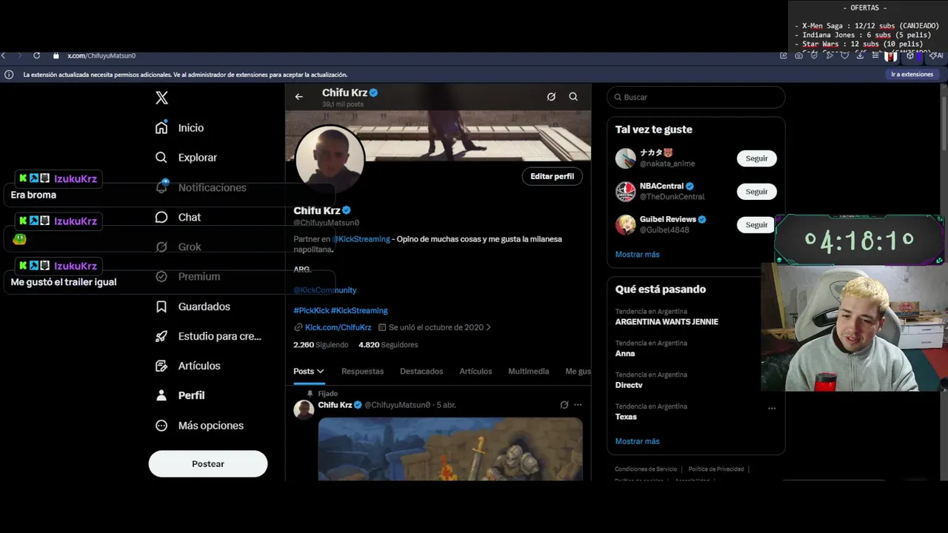Open Notificaciones bell icon
Image resolution: width=948 pixels, height=533 pixels.
[x=161, y=187]
